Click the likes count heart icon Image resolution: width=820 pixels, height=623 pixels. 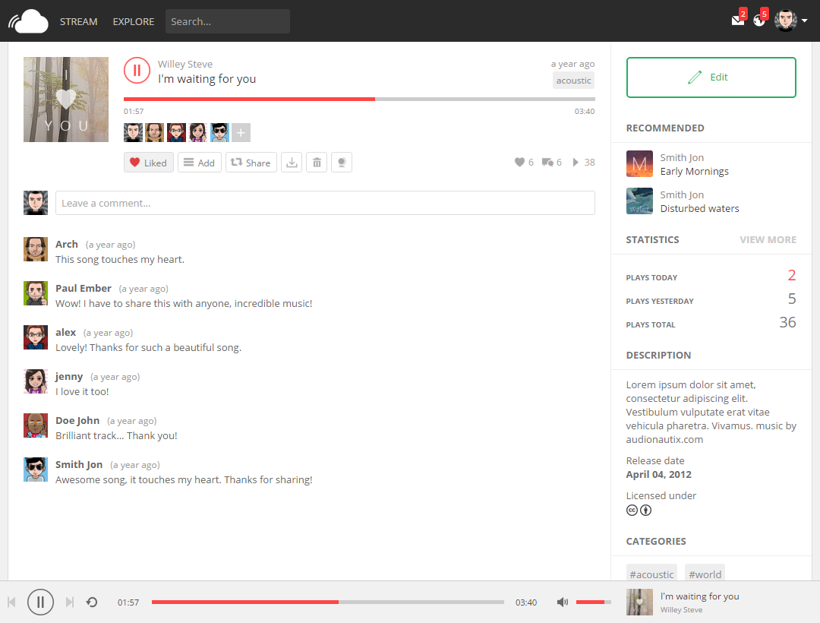(519, 162)
